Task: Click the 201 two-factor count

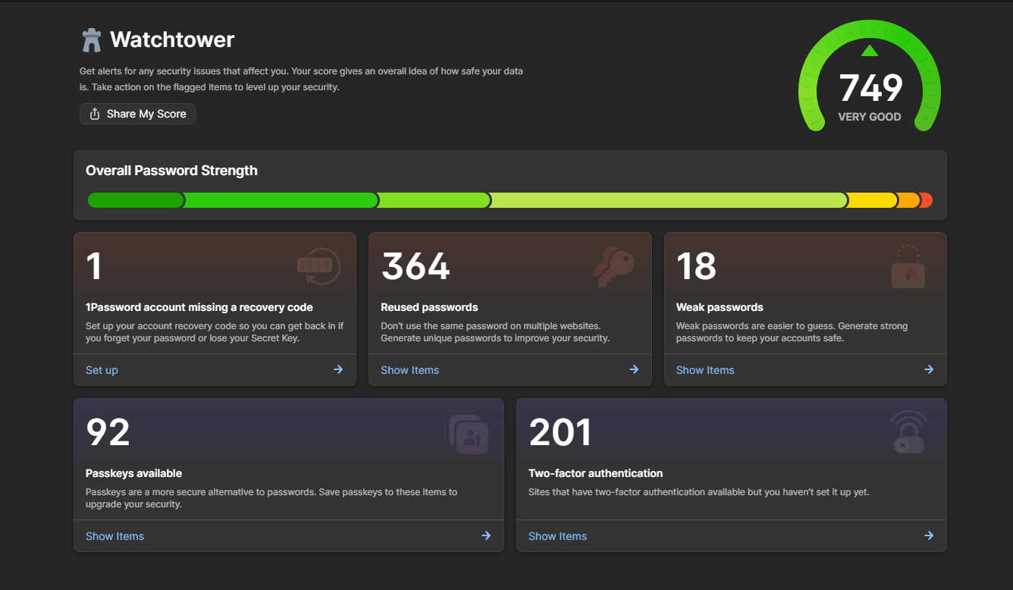Action: pyautogui.click(x=560, y=432)
